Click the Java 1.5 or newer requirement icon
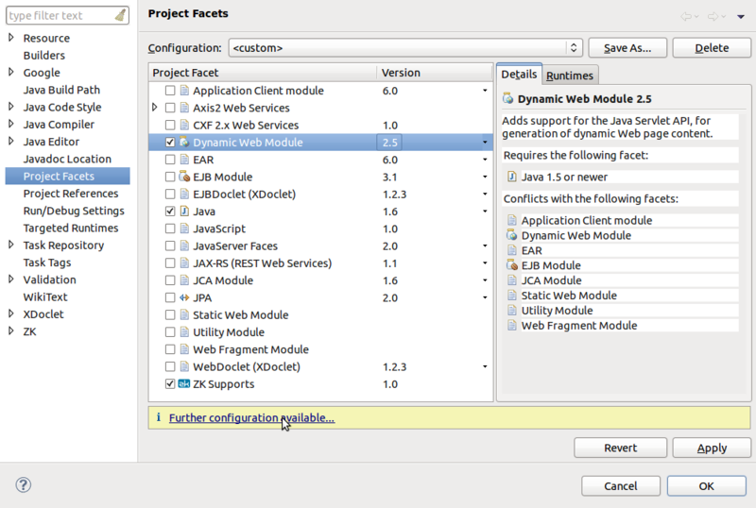Screen dimensions: 756x508 click(x=511, y=177)
